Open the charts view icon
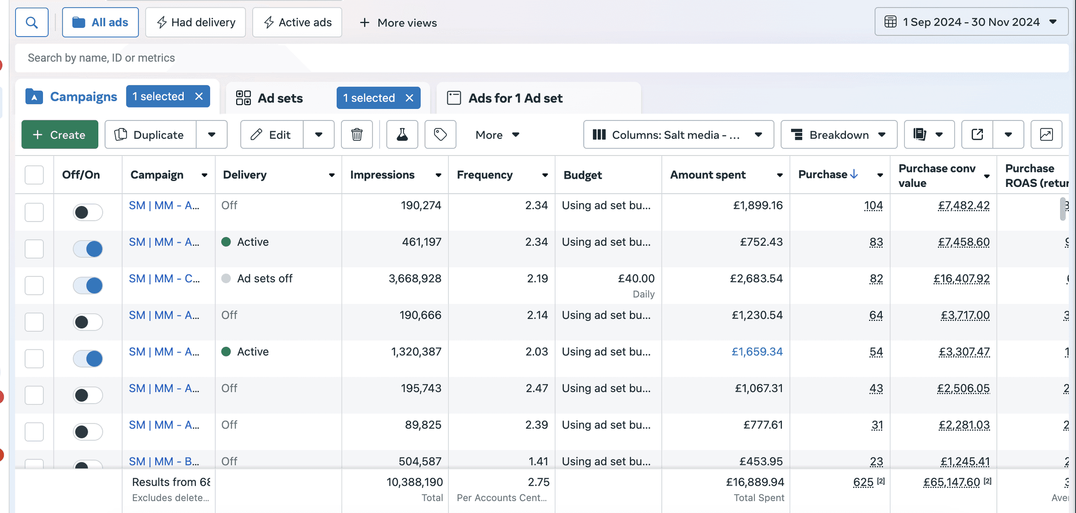The height and width of the screenshot is (513, 1076). (1046, 134)
